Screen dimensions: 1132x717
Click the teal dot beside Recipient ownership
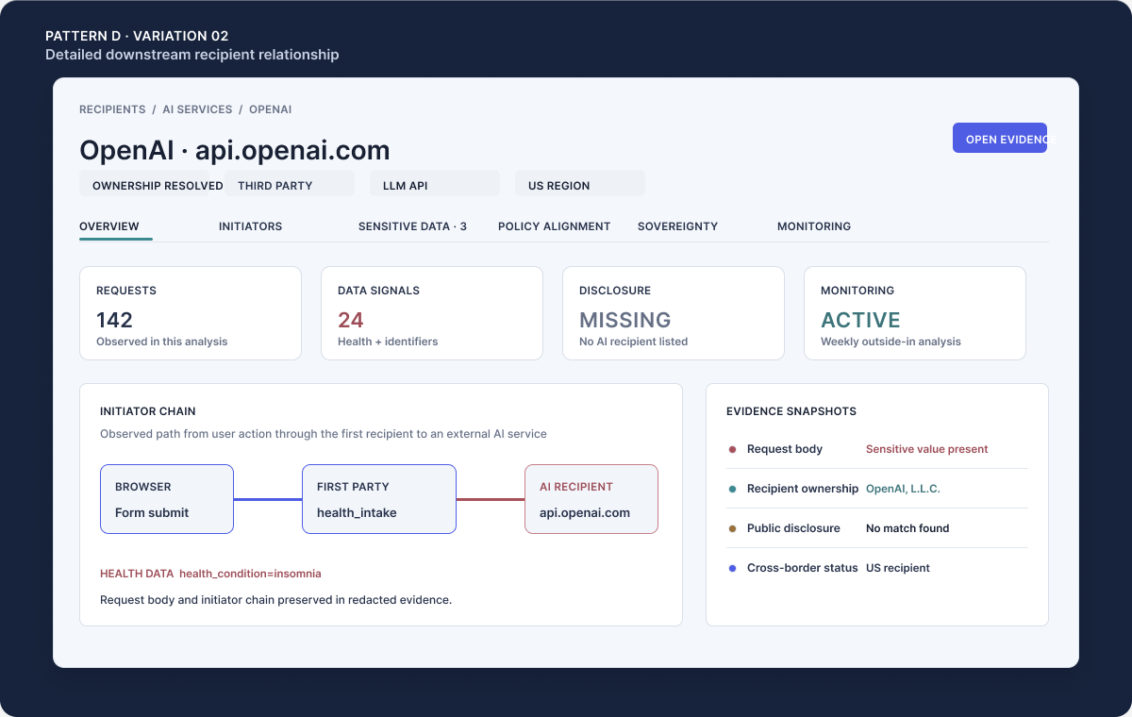click(x=732, y=489)
